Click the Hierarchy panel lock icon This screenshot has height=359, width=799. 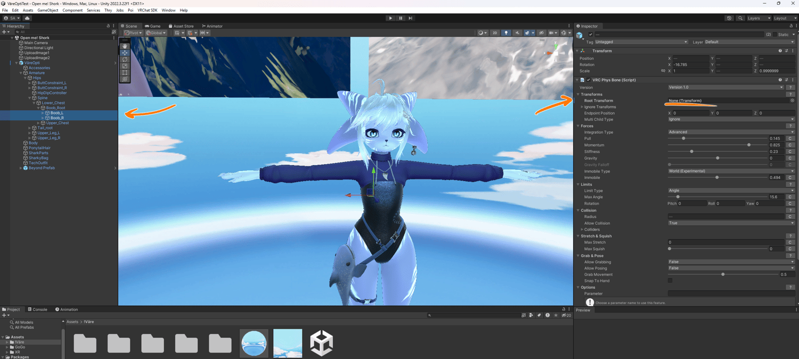(x=108, y=26)
